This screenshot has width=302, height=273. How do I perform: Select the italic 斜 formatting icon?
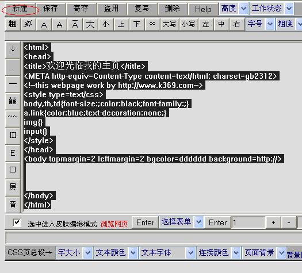coord(28,25)
